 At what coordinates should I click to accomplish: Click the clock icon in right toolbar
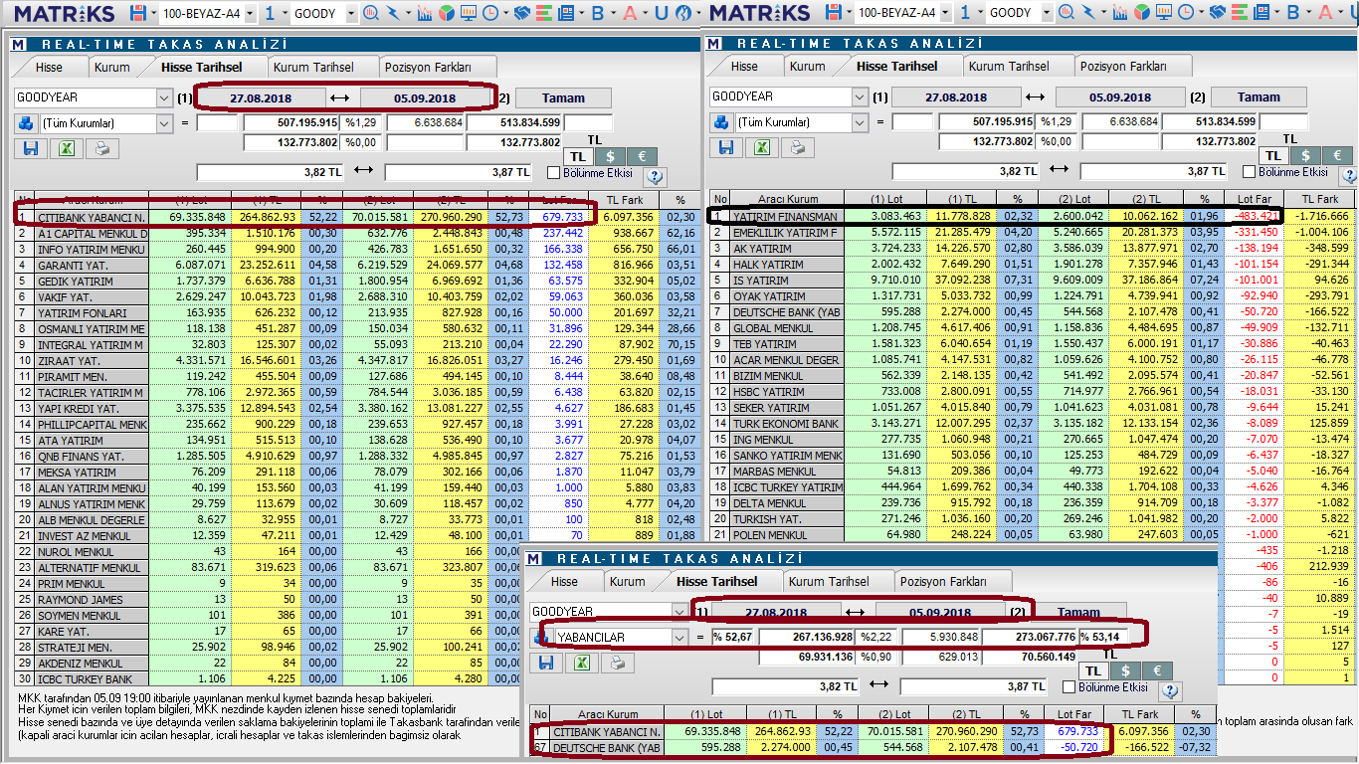tap(1186, 13)
